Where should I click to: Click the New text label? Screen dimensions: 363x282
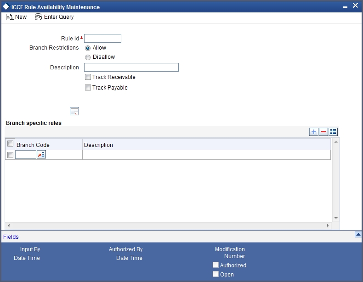21,17
